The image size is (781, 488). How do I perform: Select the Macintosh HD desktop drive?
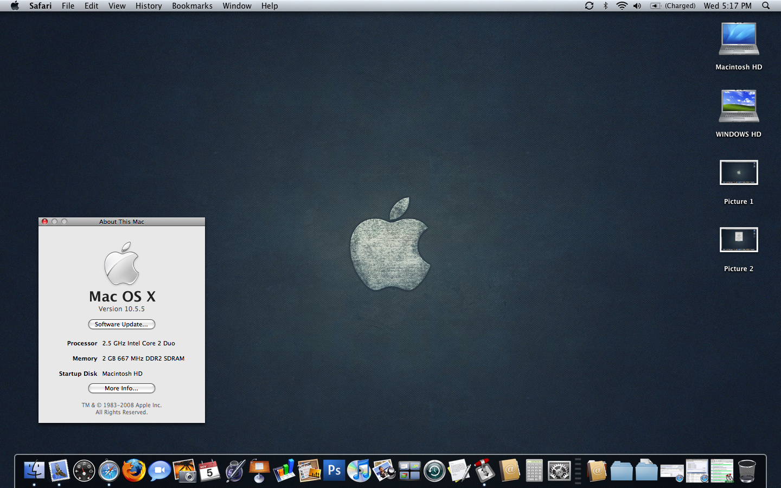coord(739,47)
